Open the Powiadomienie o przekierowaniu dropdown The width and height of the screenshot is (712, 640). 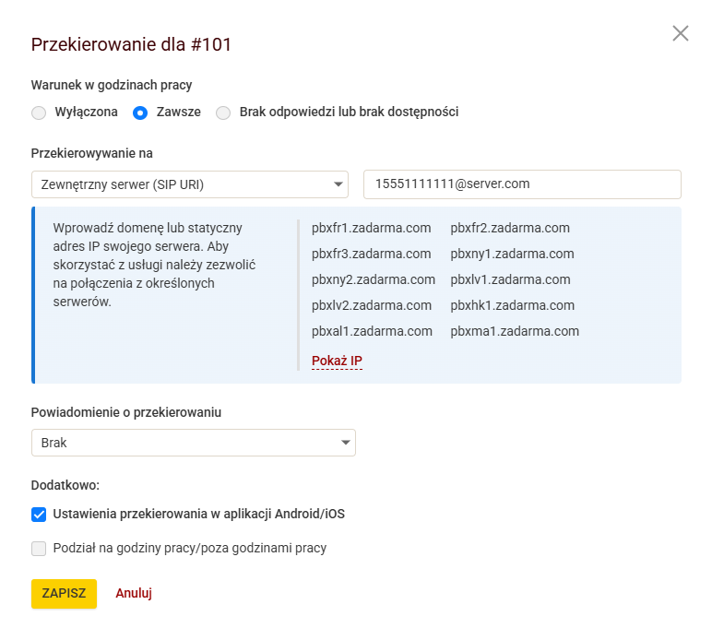[x=194, y=443]
